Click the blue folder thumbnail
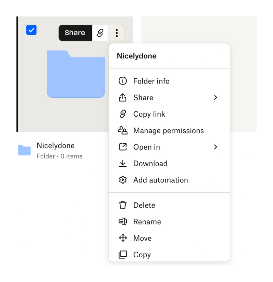Image resolution: width=273 pixels, height=282 pixels. [75, 74]
